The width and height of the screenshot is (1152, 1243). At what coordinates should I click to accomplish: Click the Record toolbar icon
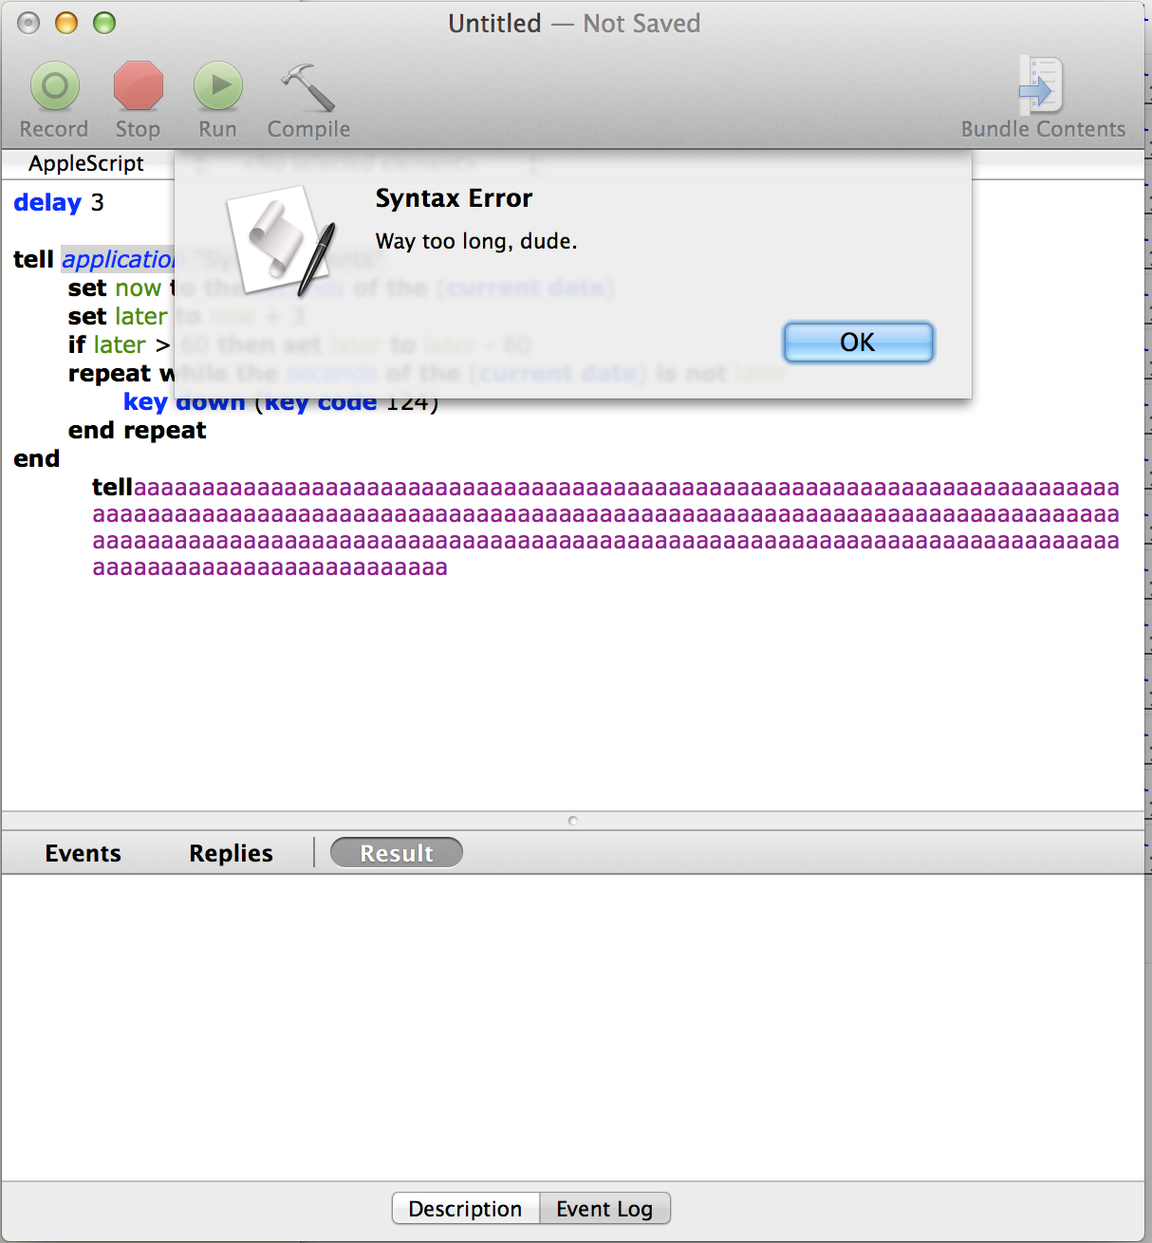54,87
